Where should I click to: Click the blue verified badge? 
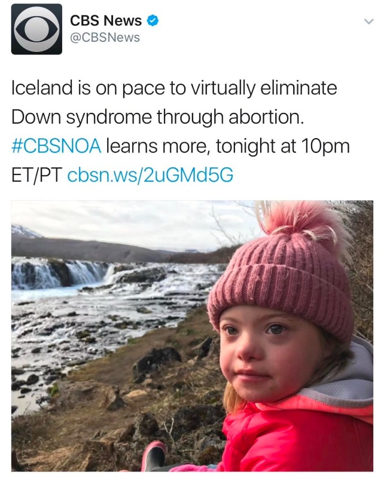(x=154, y=20)
